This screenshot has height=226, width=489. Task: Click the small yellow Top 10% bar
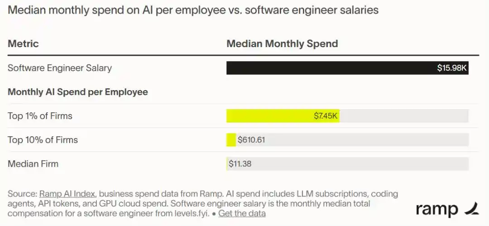[231, 140]
